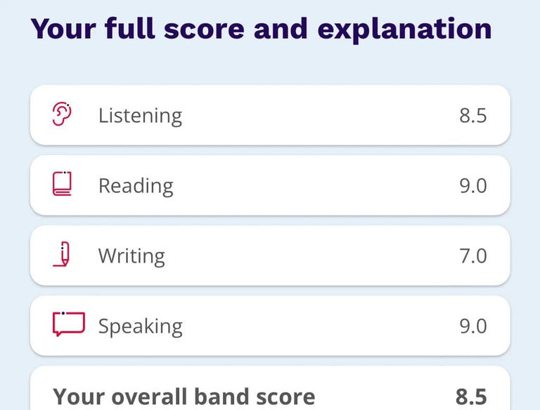540x410 pixels.
Task: Open the Reading score card
Action: [x=270, y=185]
